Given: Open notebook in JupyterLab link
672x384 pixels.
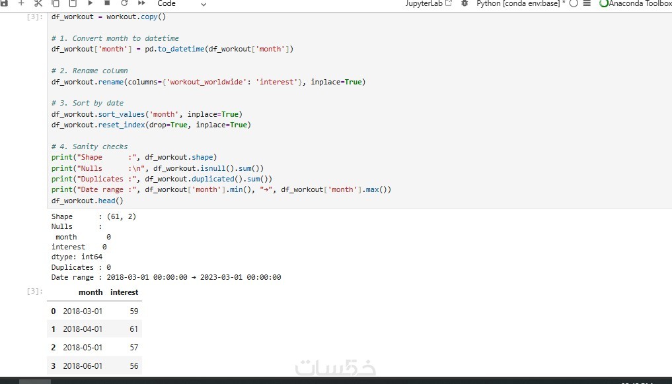Looking at the screenshot, I should tap(429, 3).
